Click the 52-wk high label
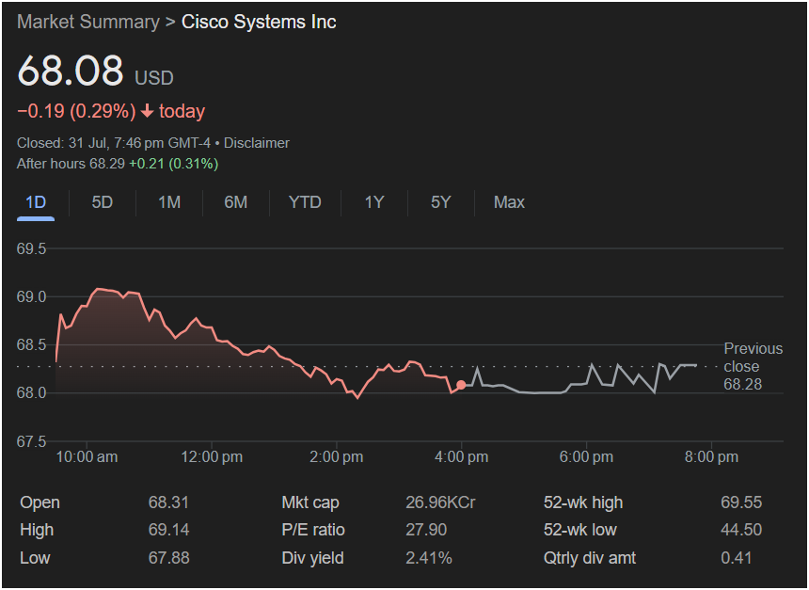This screenshot has width=809, height=590. coord(583,502)
